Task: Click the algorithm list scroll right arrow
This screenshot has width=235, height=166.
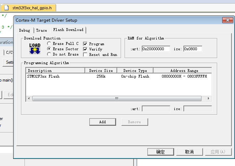Action: pos(208,99)
